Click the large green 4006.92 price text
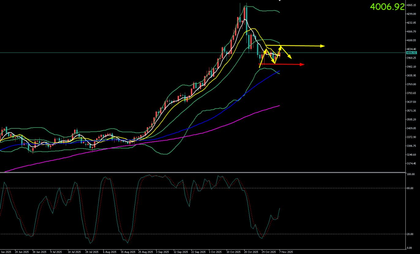Image resolution: width=420 pixels, height=254 pixels. click(x=387, y=7)
